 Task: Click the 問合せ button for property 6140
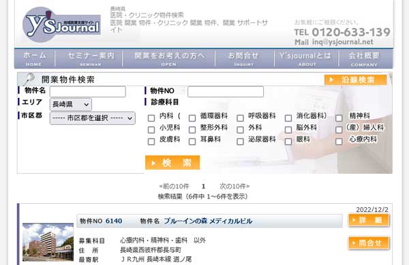(x=369, y=243)
